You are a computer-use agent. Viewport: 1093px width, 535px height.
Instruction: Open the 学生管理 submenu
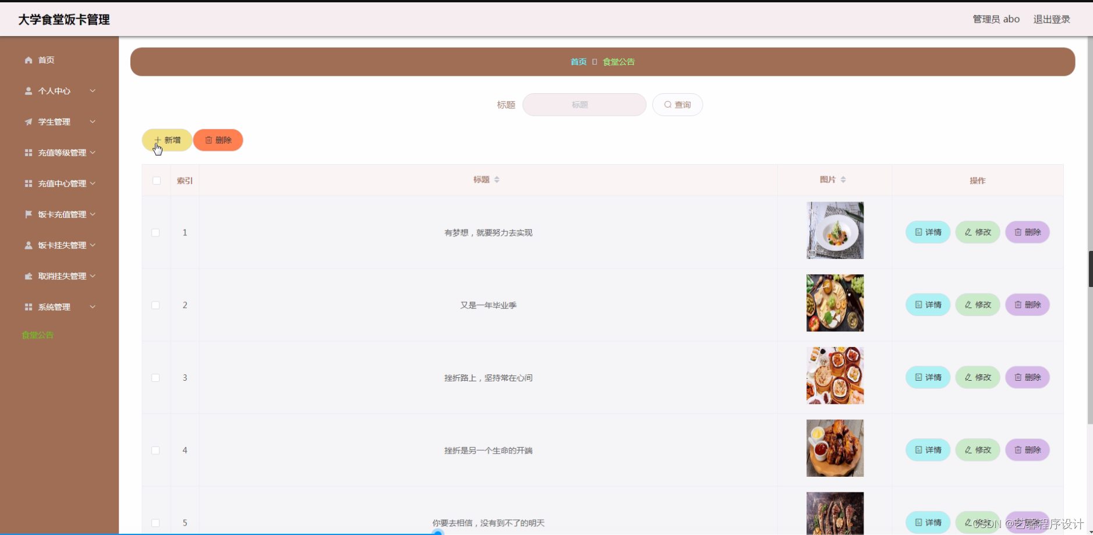click(54, 122)
